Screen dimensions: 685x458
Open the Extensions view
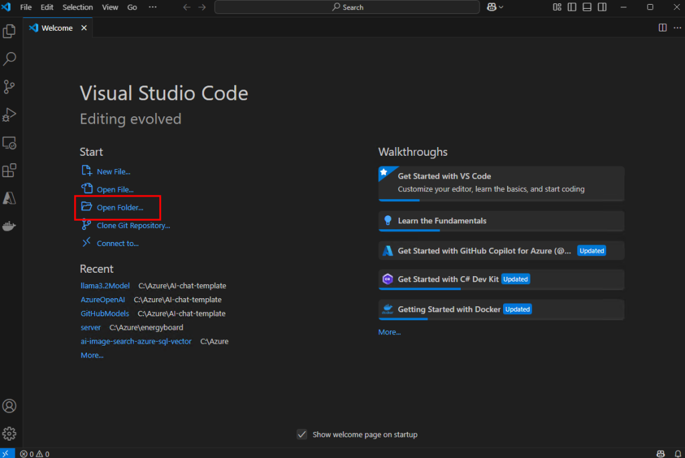(x=9, y=170)
